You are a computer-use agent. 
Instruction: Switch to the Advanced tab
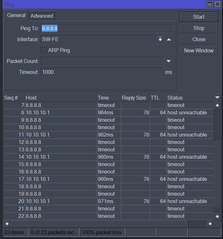pyautogui.click(x=42, y=16)
